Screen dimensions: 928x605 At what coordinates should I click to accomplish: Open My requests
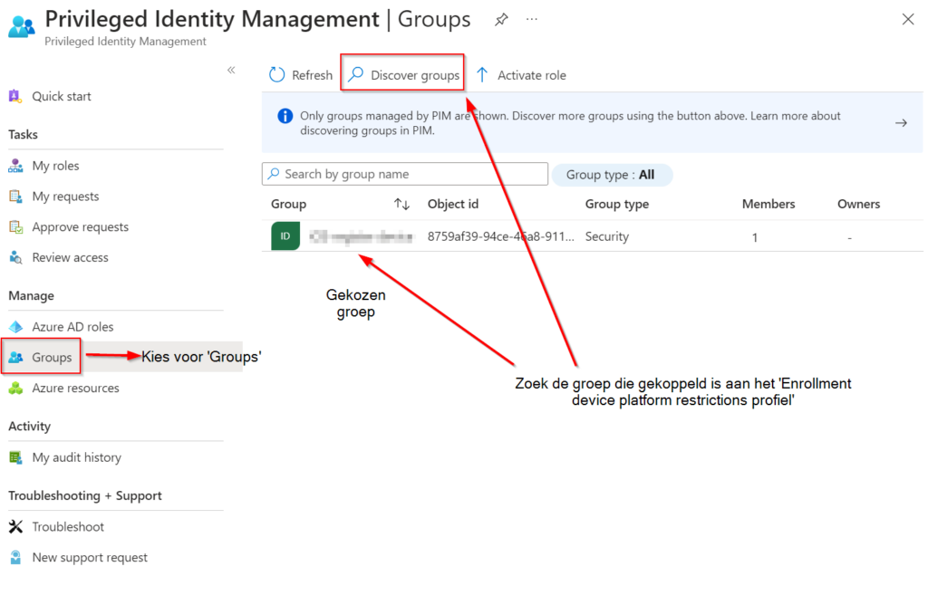click(x=65, y=197)
